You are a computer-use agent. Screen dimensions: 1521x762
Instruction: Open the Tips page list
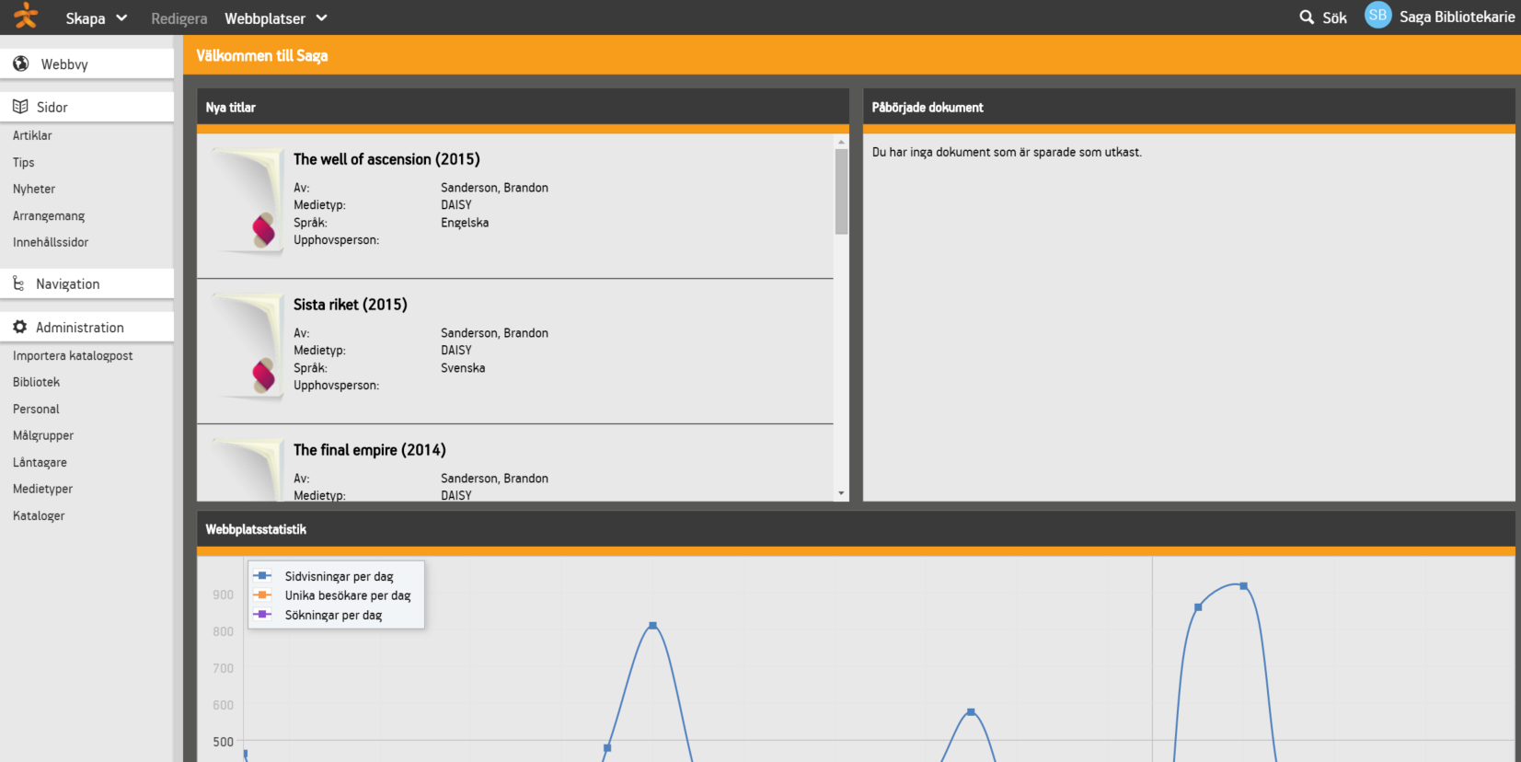(24, 162)
